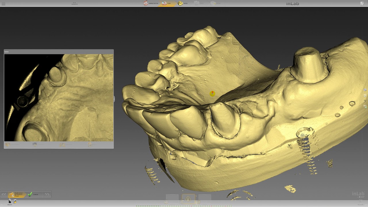The image size is (368, 207).
Task: Select the inEos X5 scanner icon
Action: coord(9,202)
